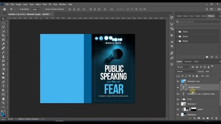Image resolution: width=221 pixels, height=124 pixels.
Task: Click the speech layer mask thumbnail
Action: pos(194,109)
